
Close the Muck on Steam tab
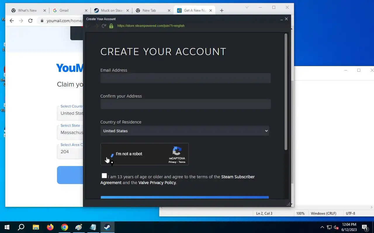128,10
